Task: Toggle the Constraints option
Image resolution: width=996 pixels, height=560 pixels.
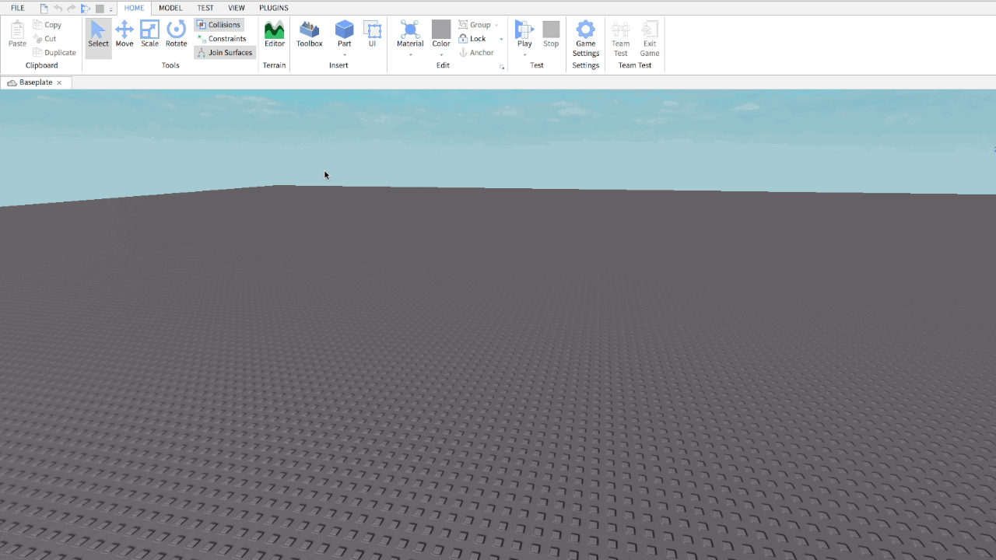Action: (222, 39)
